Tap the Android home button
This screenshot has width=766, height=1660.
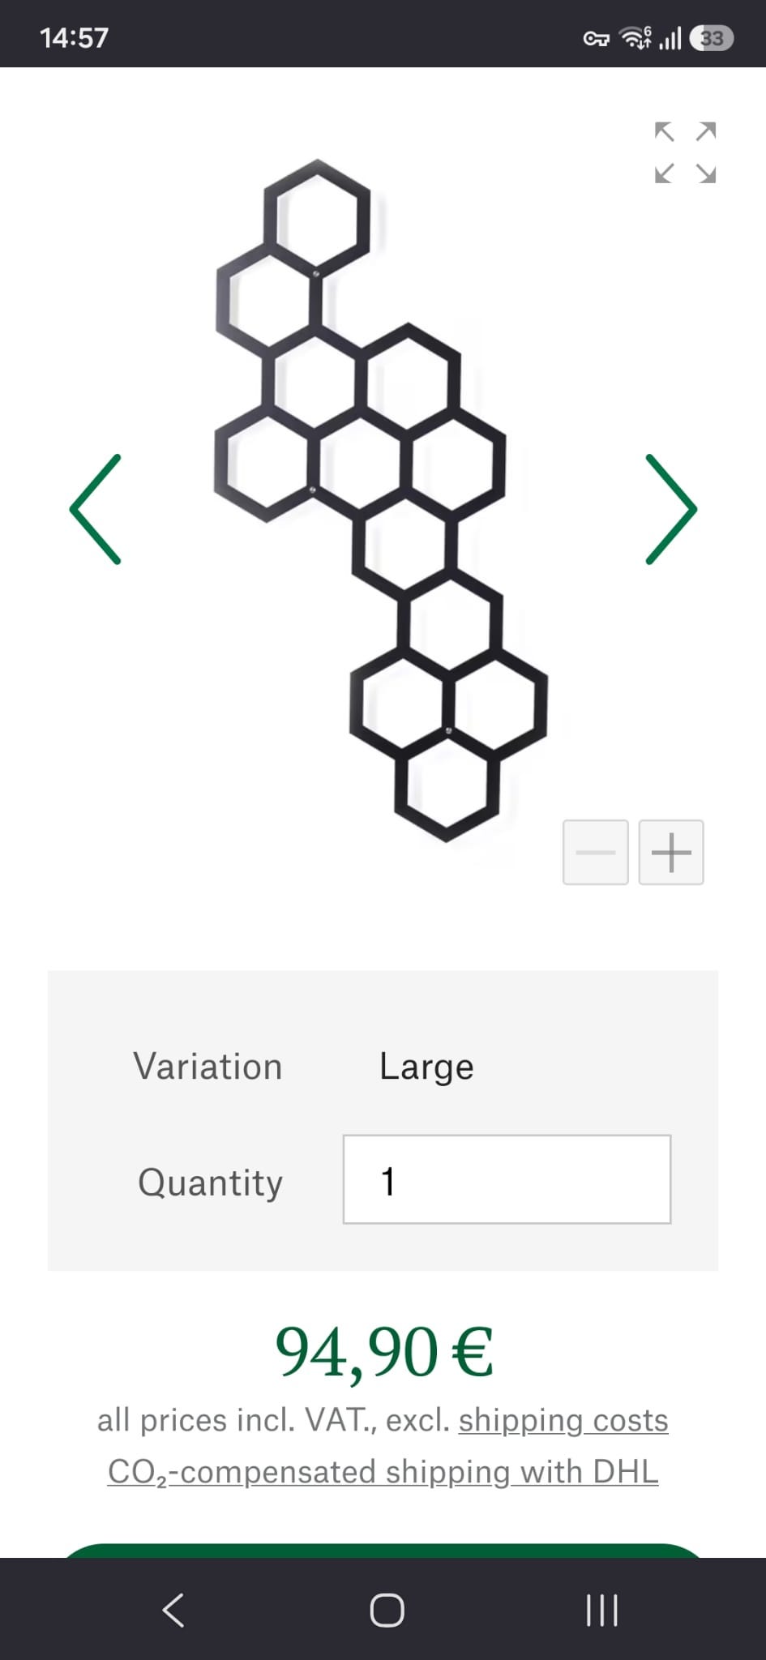pyautogui.click(x=387, y=1610)
